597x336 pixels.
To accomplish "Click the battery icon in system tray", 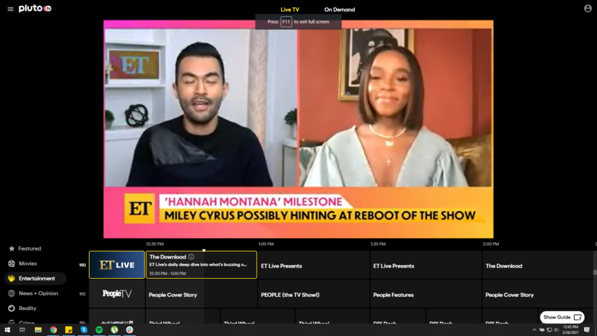I will (542, 330).
